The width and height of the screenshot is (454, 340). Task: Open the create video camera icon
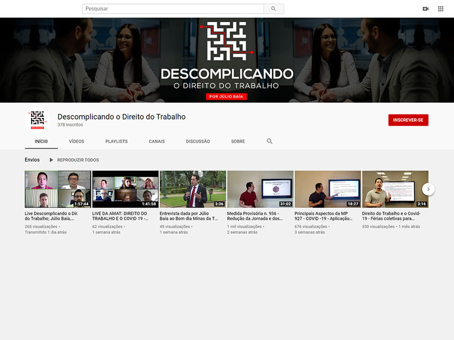pyautogui.click(x=425, y=9)
